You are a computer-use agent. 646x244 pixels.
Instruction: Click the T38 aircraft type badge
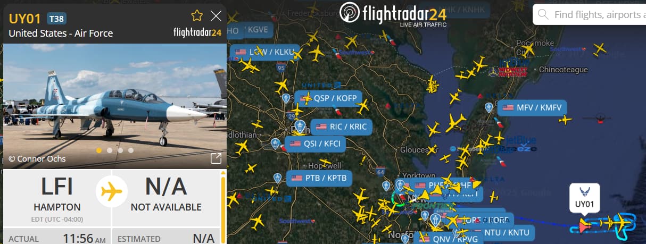click(57, 19)
